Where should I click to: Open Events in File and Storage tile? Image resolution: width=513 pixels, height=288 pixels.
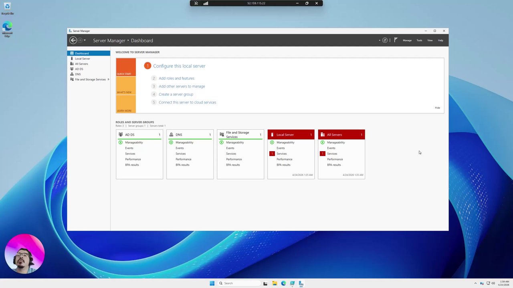(x=230, y=148)
